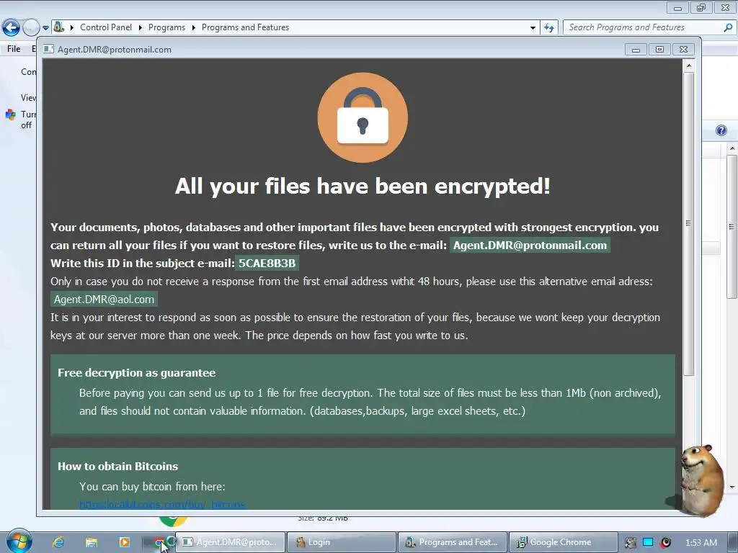Expand the address bar history dropdown
The height and width of the screenshot is (553, 738).
(533, 28)
